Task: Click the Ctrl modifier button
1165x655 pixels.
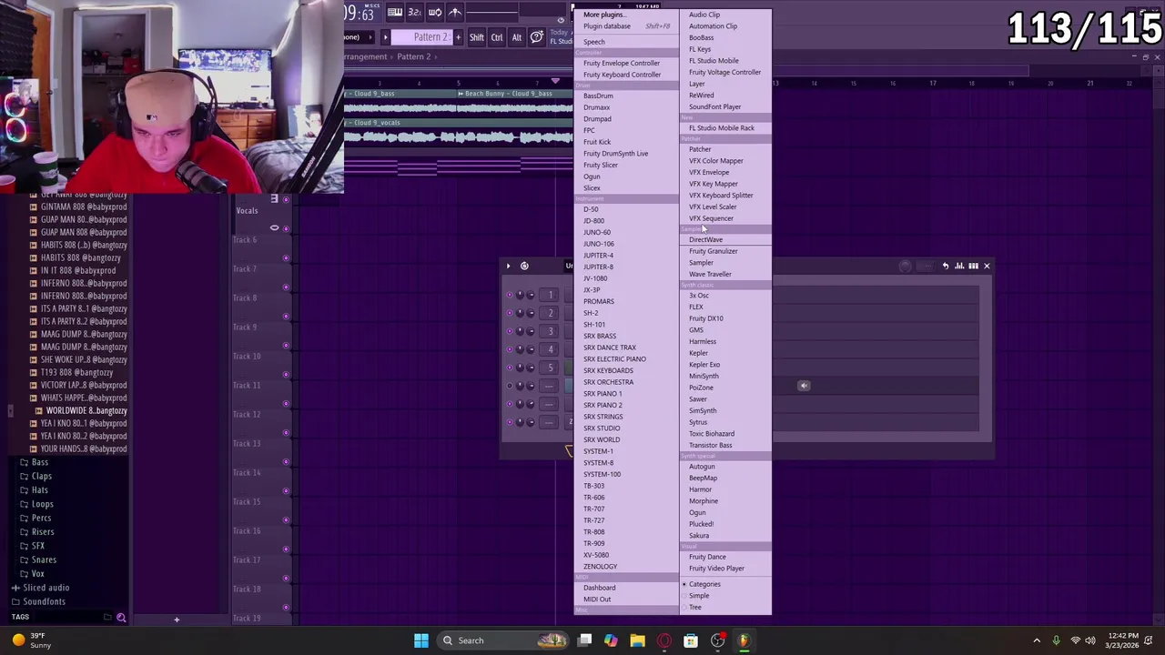Action: pos(497,37)
